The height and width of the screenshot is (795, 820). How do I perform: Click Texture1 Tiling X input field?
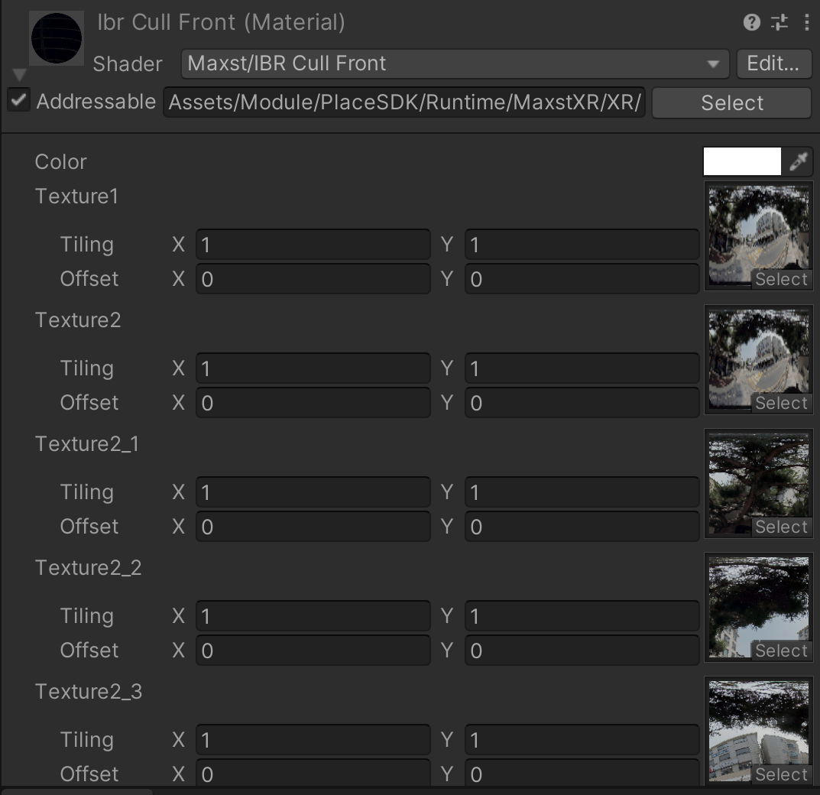click(313, 245)
